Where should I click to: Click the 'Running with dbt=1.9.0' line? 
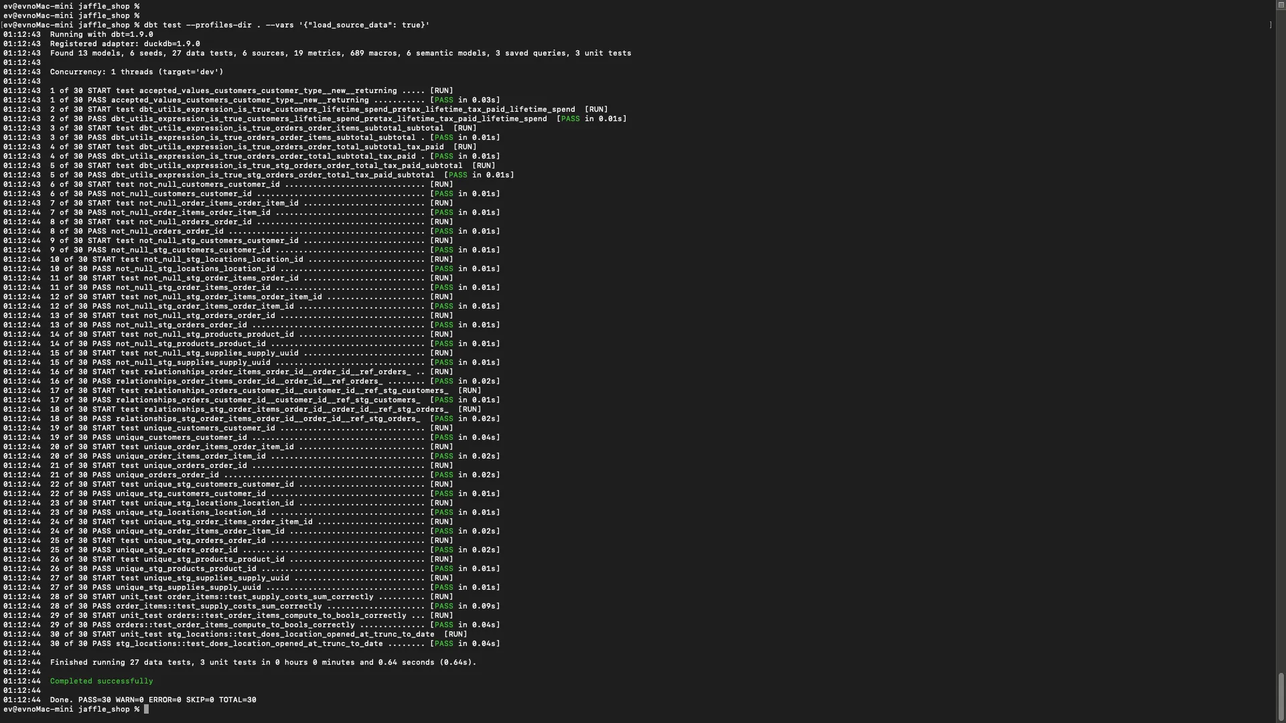pyautogui.click(x=102, y=34)
